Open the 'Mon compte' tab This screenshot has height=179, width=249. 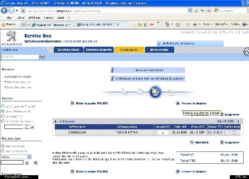[x=159, y=50]
